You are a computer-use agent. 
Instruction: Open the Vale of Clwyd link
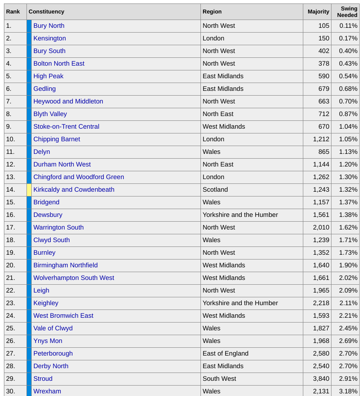[53, 328]
